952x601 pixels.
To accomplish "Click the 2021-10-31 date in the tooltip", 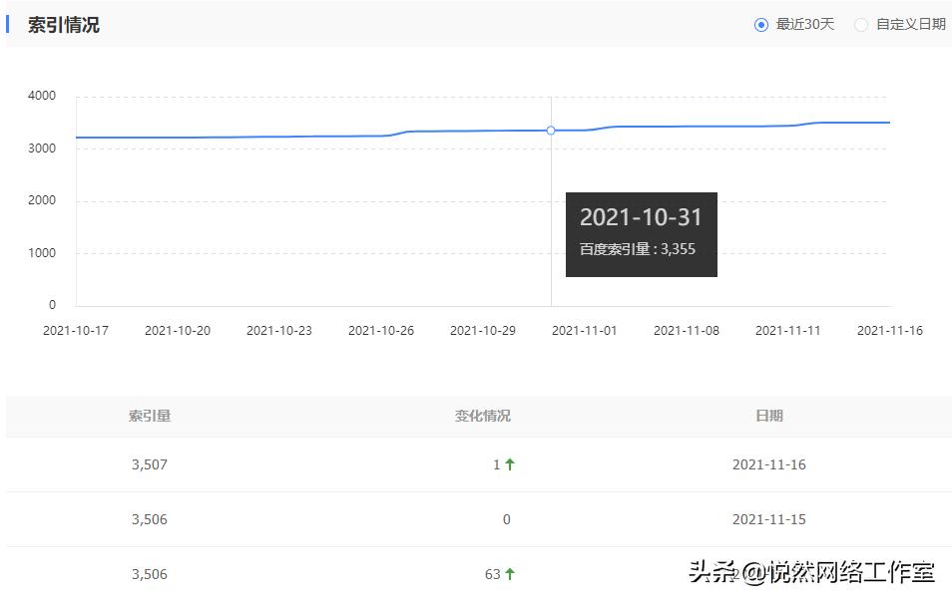I will point(642,216).
